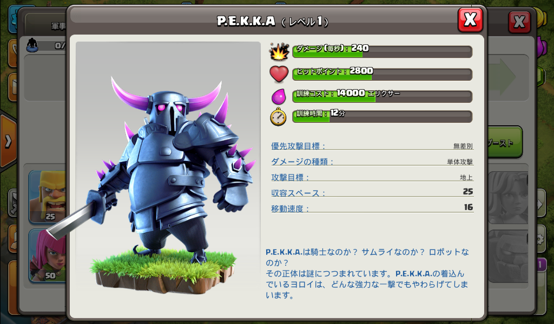
Task: Click the green boost button
Action: tap(505, 141)
